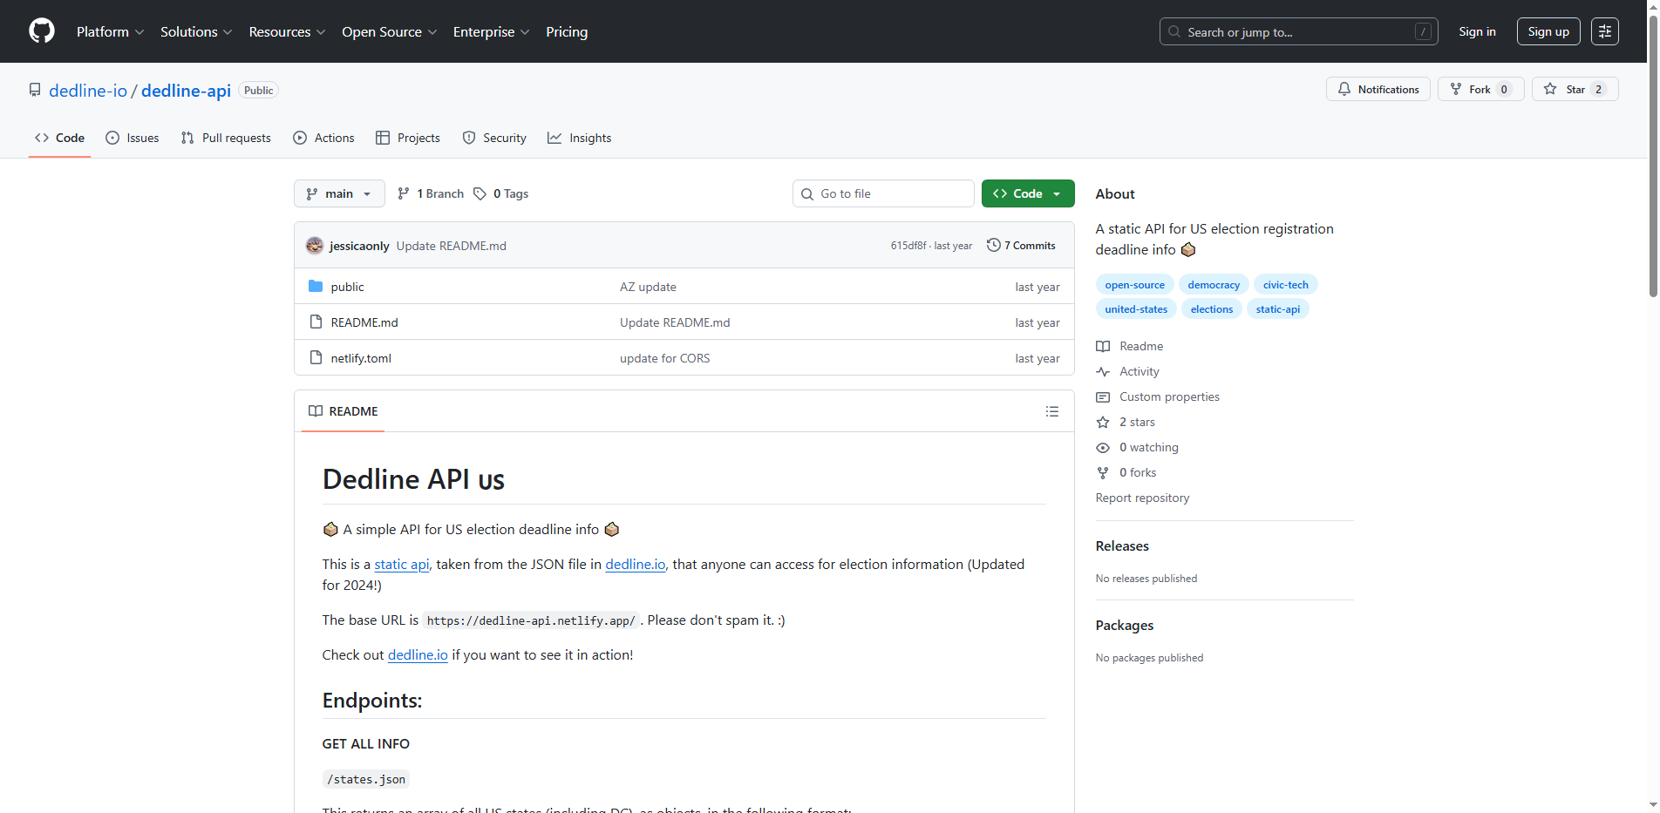Open the Pricing menu item
Screen dimensions: 1660x813
click(x=567, y=31)
